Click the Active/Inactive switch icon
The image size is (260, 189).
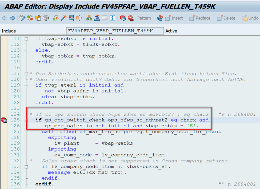pos(30,18)
